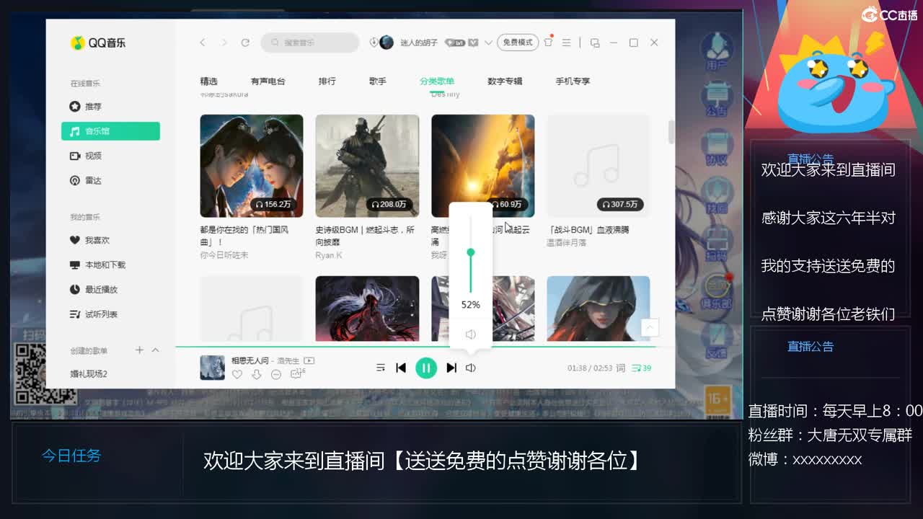
Task: Open the account dropdown arrow beside the badges
Action: [488, 43]
